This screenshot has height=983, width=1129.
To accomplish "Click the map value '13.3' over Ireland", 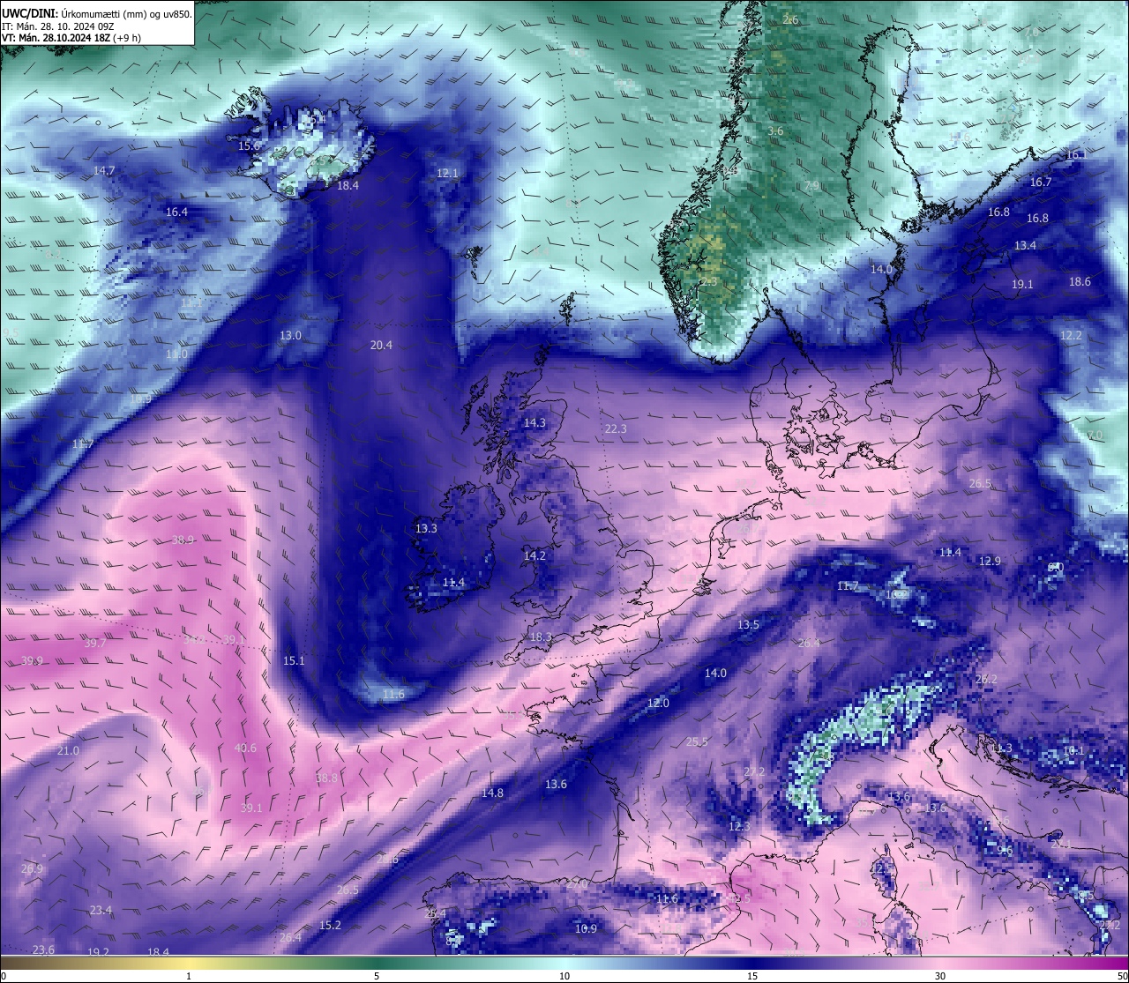I will click(x=426, y=529).
